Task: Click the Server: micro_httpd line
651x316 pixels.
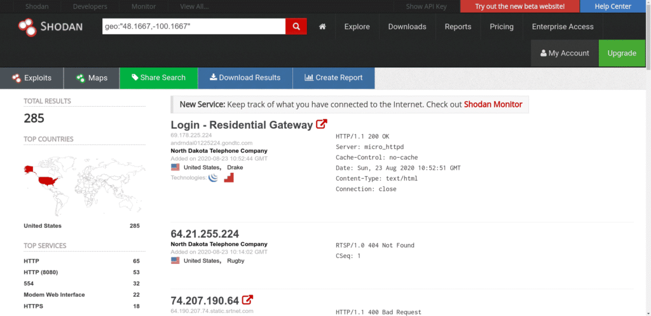Action: (369, 147)
